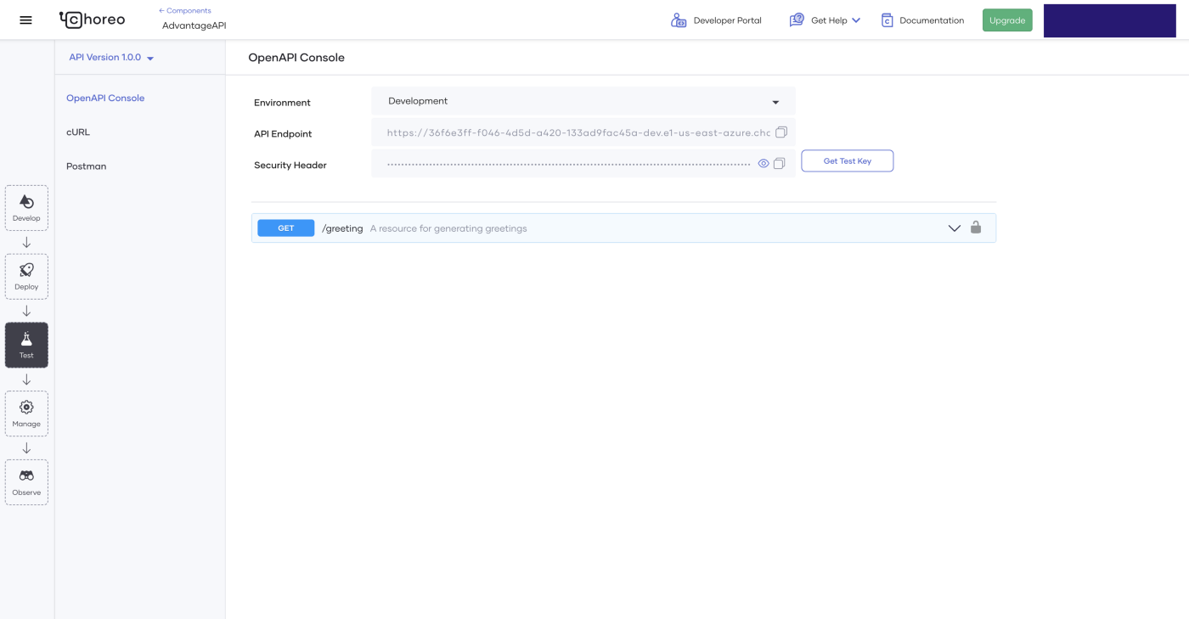Go to the Manage stage

(26, 414)
